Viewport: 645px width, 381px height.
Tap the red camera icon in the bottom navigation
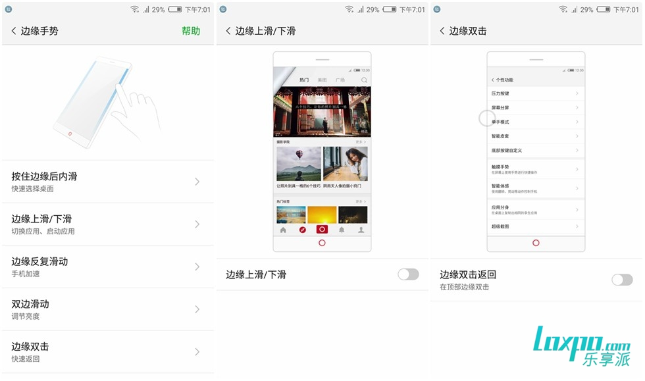[x=321, y=229]
